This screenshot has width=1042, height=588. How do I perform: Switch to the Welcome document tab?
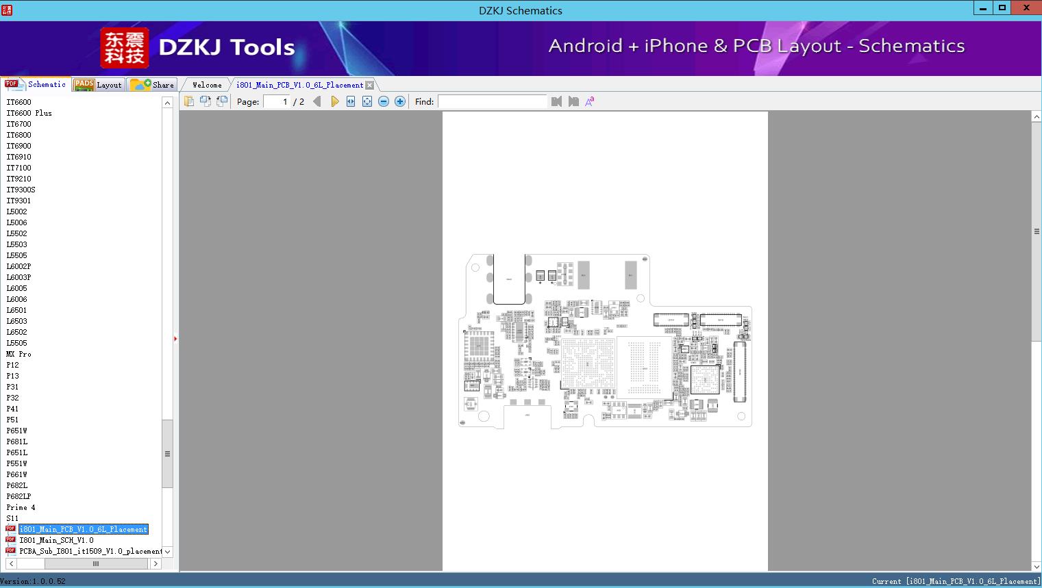pos(207,85)
